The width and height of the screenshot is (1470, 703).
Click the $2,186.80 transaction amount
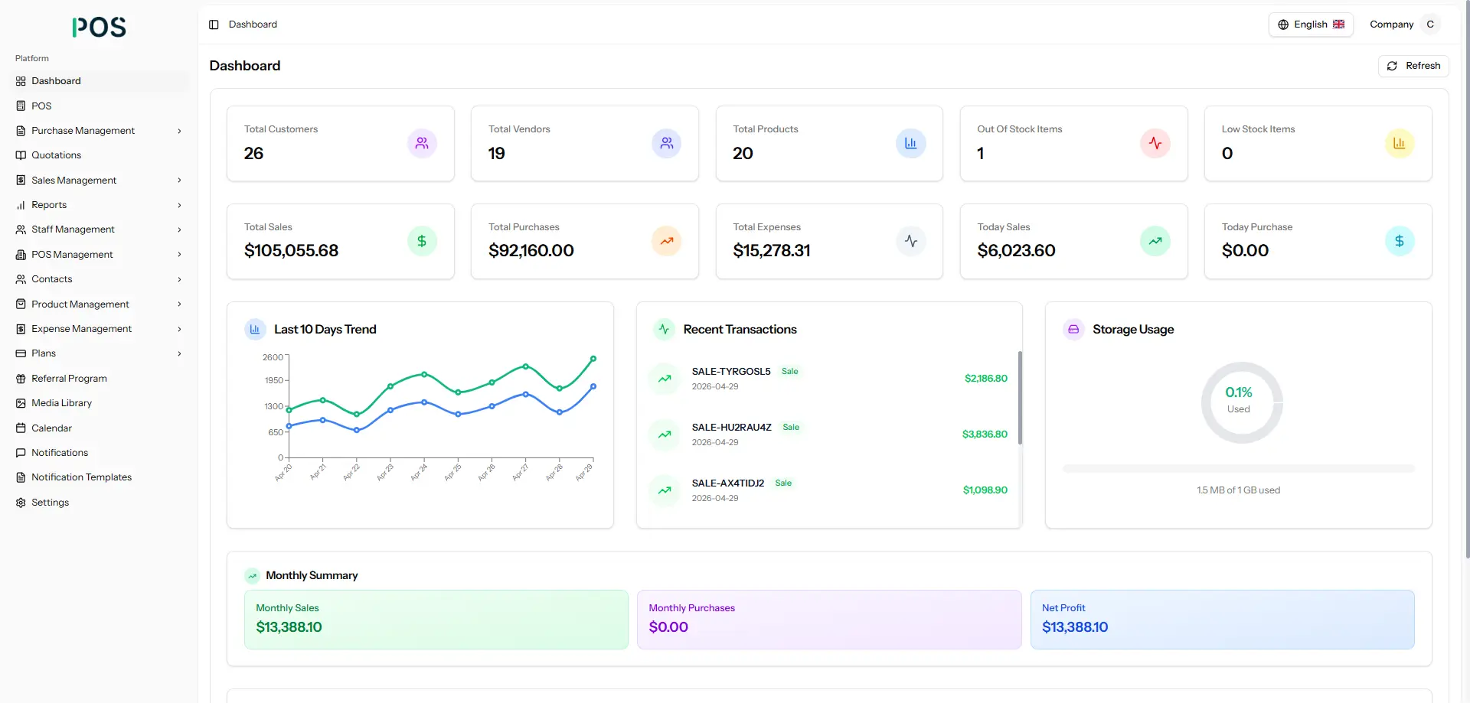click(x=986, y=379)
